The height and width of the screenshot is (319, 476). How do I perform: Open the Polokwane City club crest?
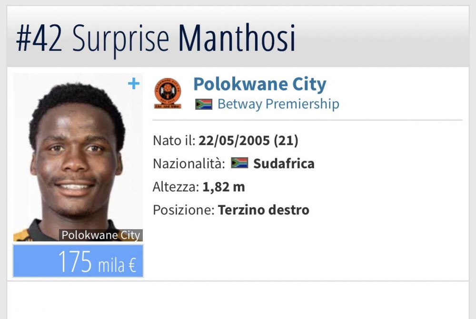168,93
